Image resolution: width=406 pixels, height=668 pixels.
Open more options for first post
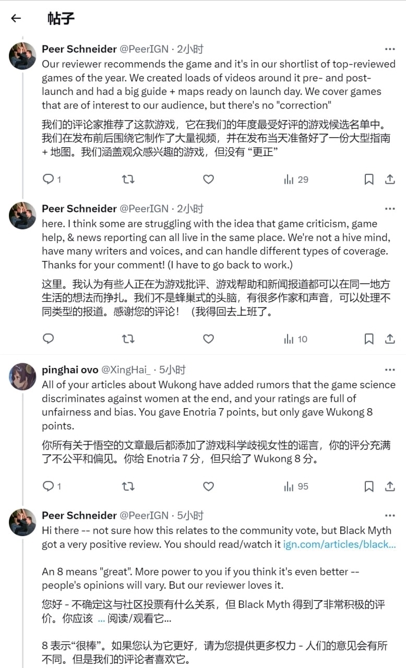(389, 49)
